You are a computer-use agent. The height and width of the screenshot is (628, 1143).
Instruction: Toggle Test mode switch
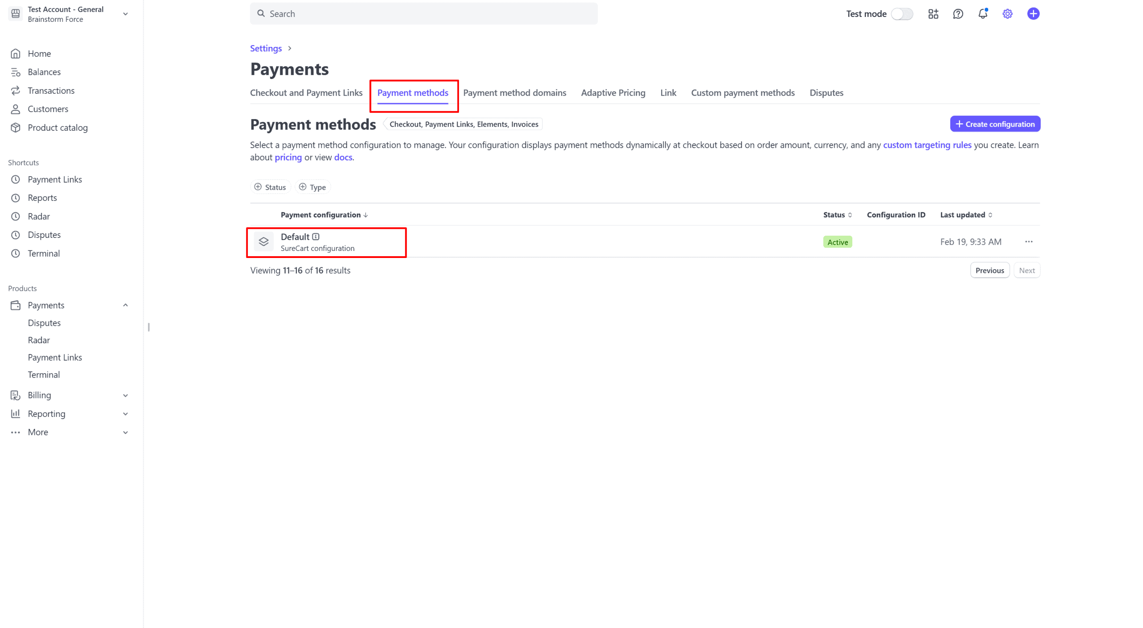[901, 14]
